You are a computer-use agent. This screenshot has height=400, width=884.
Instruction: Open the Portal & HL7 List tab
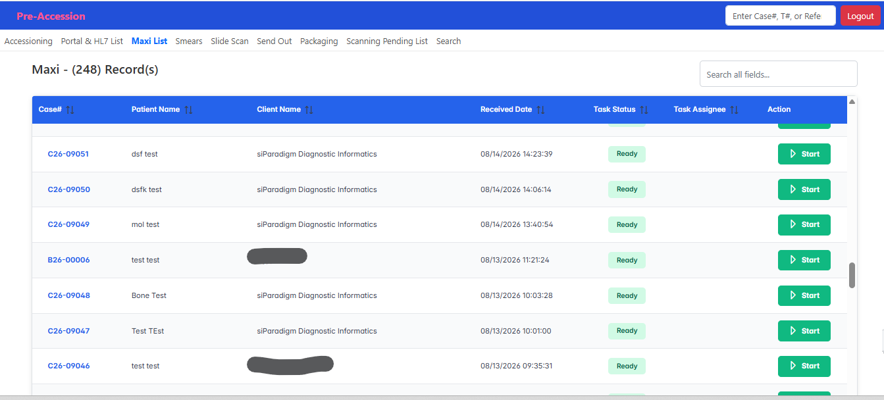pyautogui.click(x=92, y=41)
